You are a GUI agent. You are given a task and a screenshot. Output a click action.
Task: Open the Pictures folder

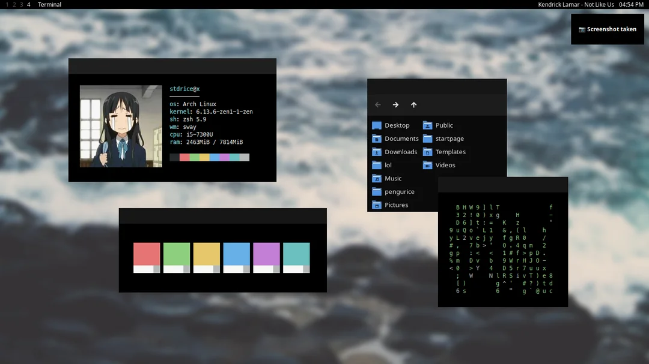coord(390,204)
